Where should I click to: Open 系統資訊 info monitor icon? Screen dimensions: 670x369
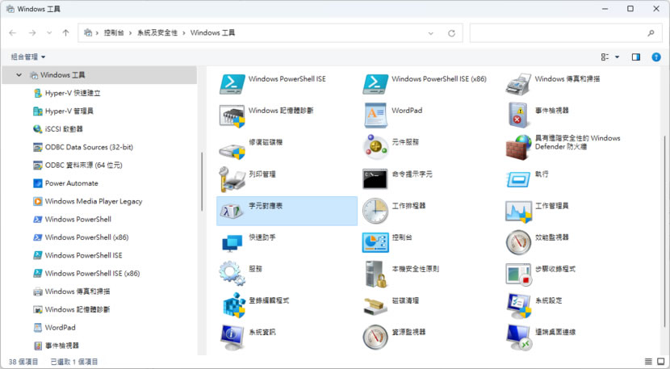pyautogui.click(x=232, y=338)
